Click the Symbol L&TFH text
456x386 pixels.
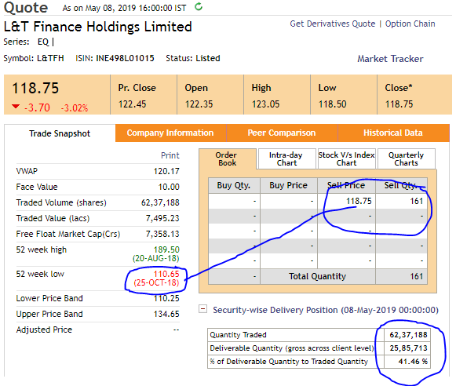tap(34, 58)
